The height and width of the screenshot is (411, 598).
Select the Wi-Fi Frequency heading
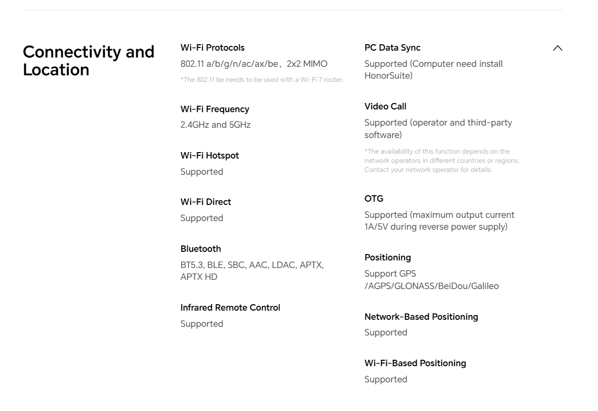pos(215,109)
